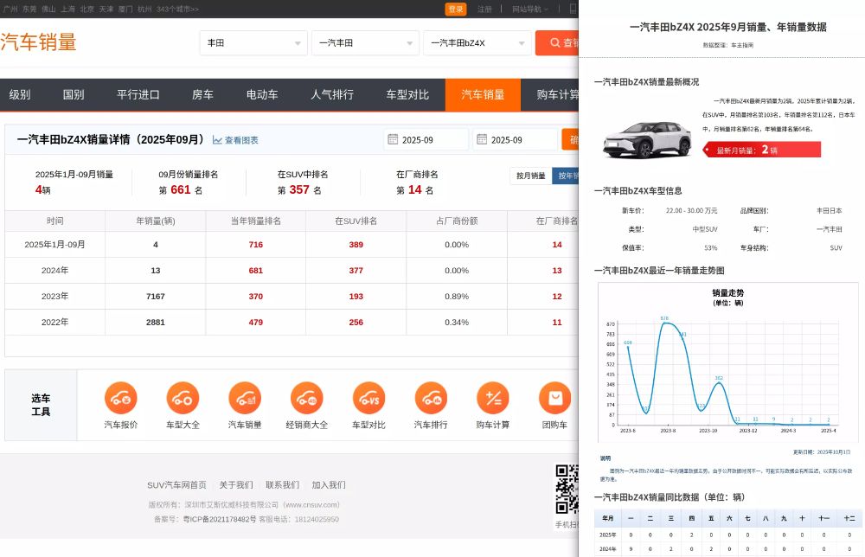Open the 广州 city link

10,9
